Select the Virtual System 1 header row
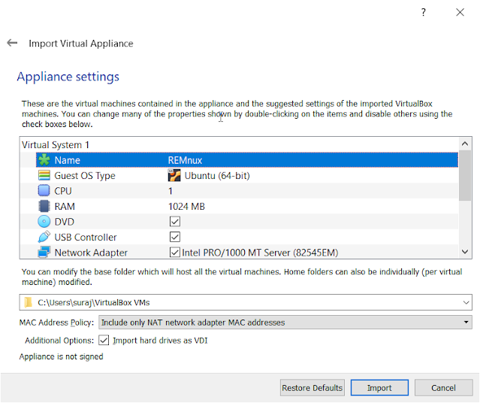The width and height of the screenshot is (480, 403). [x=56, y=144]
